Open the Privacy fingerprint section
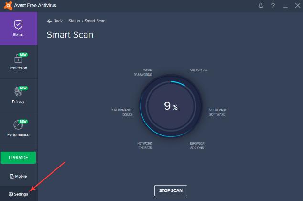The height and width of the screenshot is (201, 303). [x=18, y=94]
